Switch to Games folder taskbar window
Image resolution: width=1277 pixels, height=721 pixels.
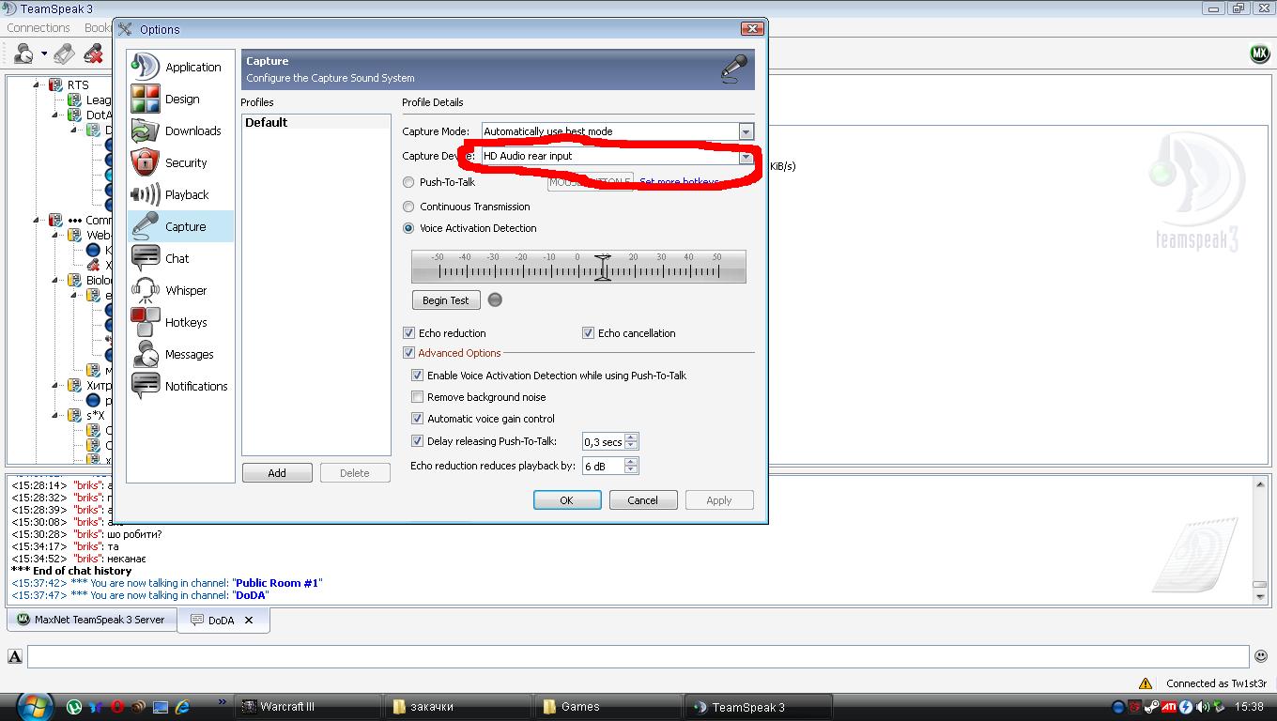click(608, 707)
